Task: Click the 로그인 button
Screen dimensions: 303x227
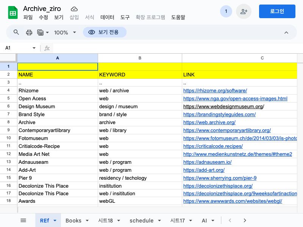Action: tap(277, 11)
